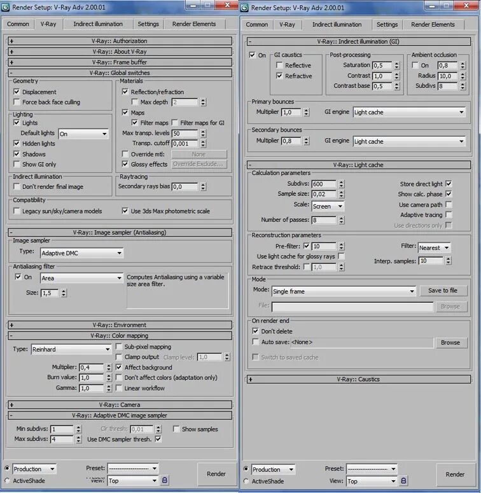Turn on Ambient occlusion checkbox
Screen dimensions: 481x493
(415, 65)
